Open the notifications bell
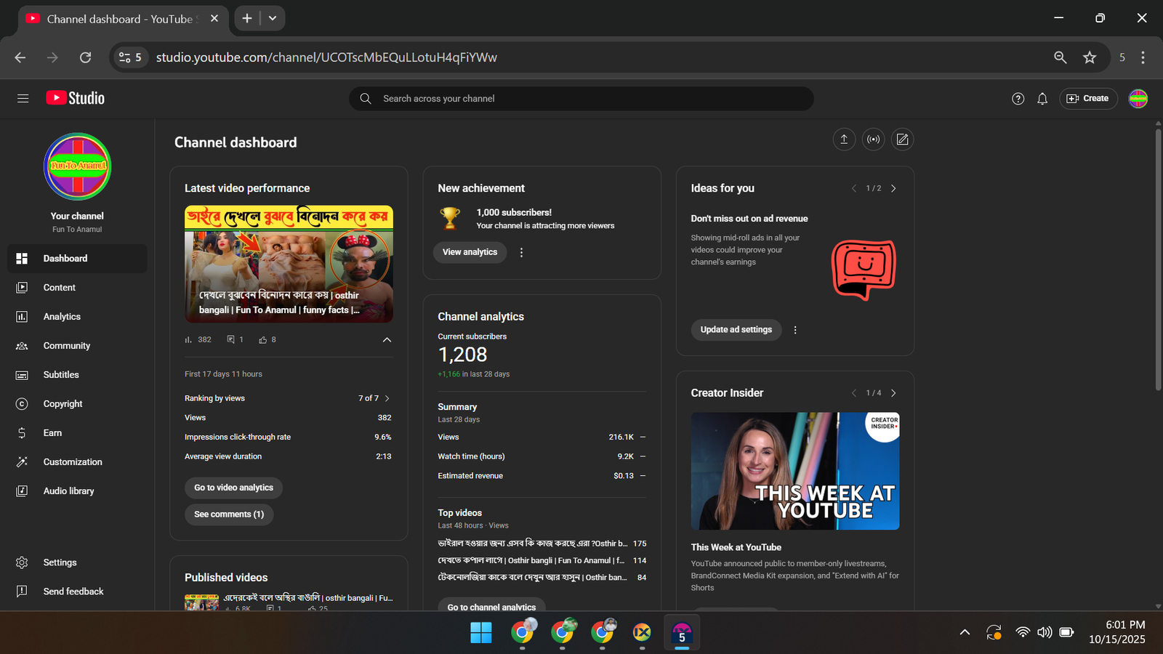The image size is (1163, 654). click(1042, 99)
